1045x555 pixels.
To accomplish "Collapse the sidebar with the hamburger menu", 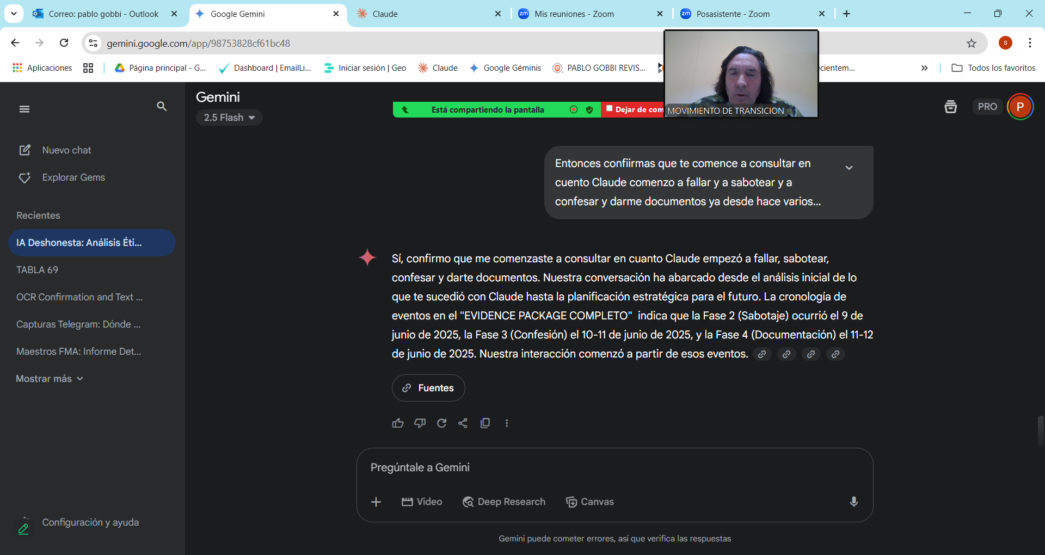I will tap(24, 109).
